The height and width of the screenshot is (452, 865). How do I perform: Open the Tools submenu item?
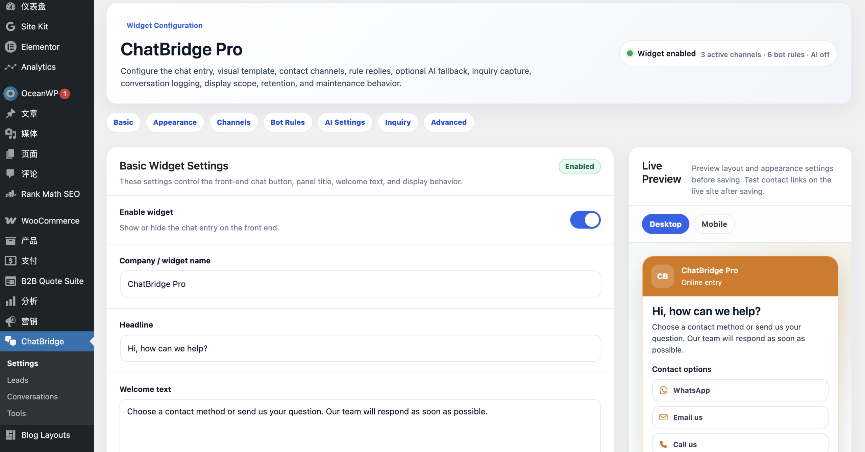[17, 413]
